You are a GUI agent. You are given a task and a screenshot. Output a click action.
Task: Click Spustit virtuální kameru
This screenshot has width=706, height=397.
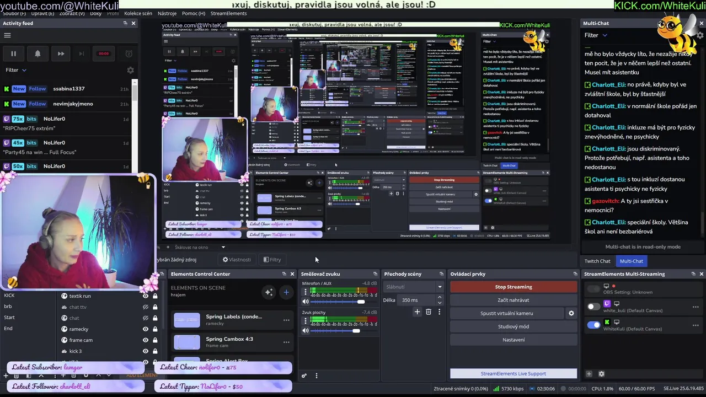[x=507, y=313]
